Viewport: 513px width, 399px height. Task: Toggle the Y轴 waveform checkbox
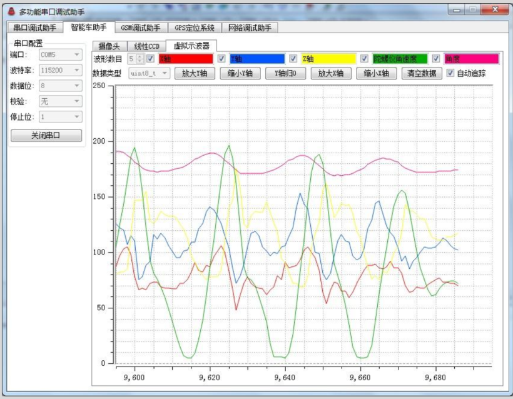pos(221,59)
